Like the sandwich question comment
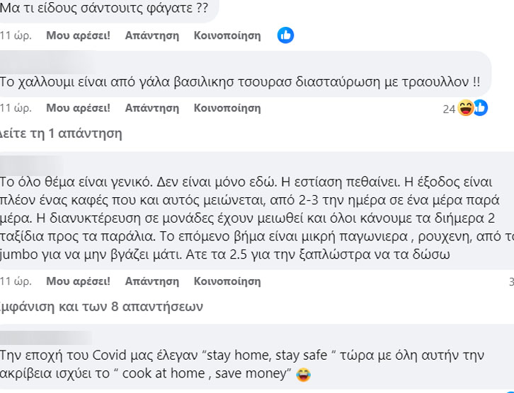The height and width of the screenshot is (393, 514). [78, 35]
